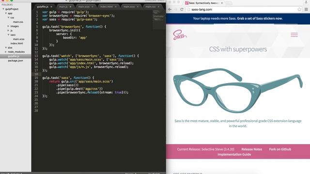Screen dimensions: 310x174
Task: Open the Sass site hamburger menu
Action: point(294,35)
